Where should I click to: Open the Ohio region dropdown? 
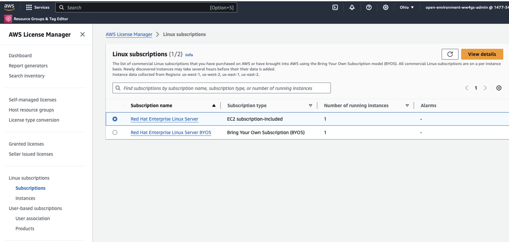tap(407, 7)
